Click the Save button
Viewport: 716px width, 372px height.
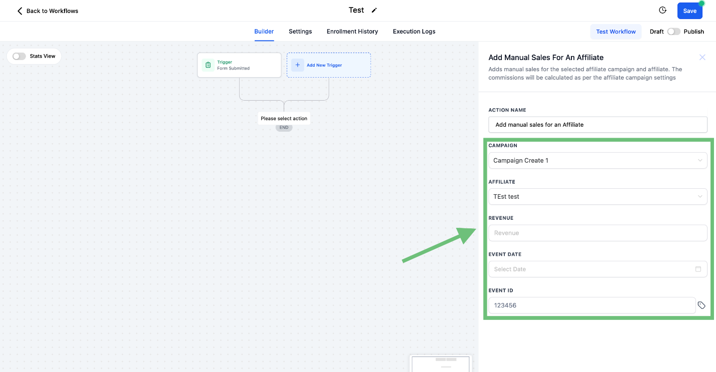click(x=690, y=11)
